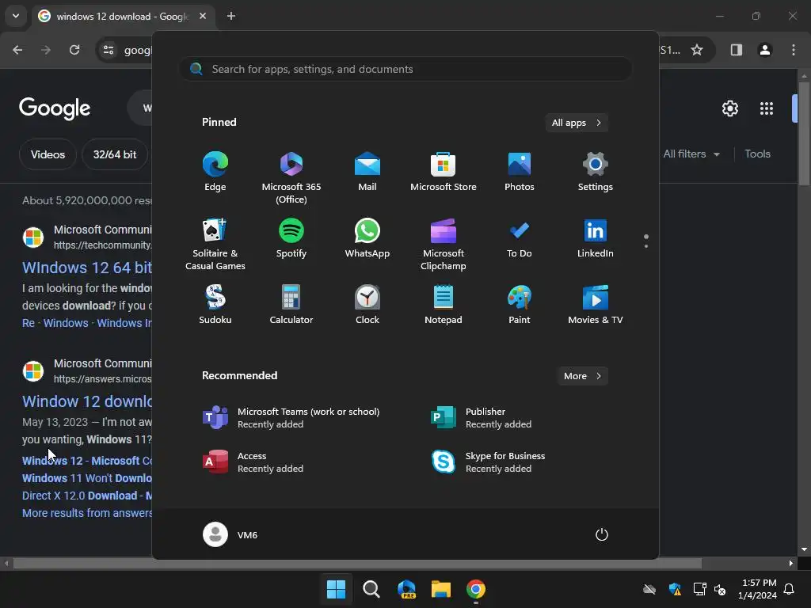Click Chrome's back arrow

tap(17, 50)
